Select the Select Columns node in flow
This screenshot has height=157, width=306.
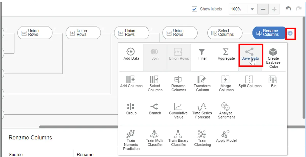[x=224, y=33]
